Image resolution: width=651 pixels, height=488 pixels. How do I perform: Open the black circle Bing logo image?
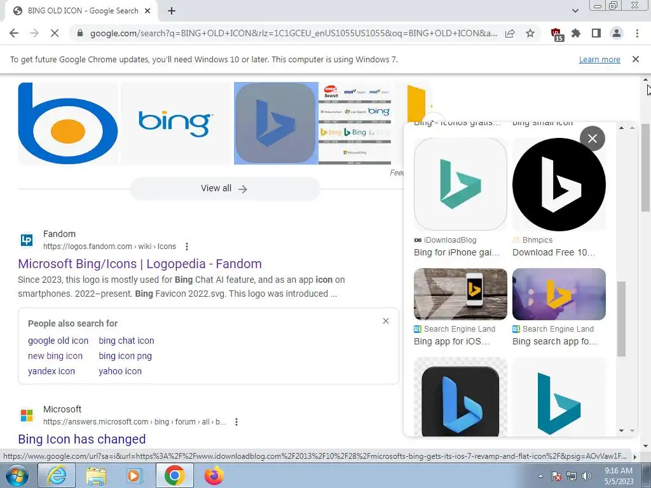(559, 184)
